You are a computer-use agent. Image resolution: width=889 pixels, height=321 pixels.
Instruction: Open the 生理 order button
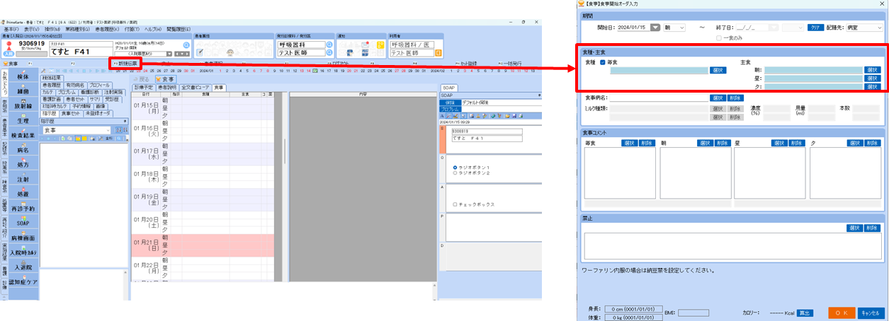click(x=23, y=120)
